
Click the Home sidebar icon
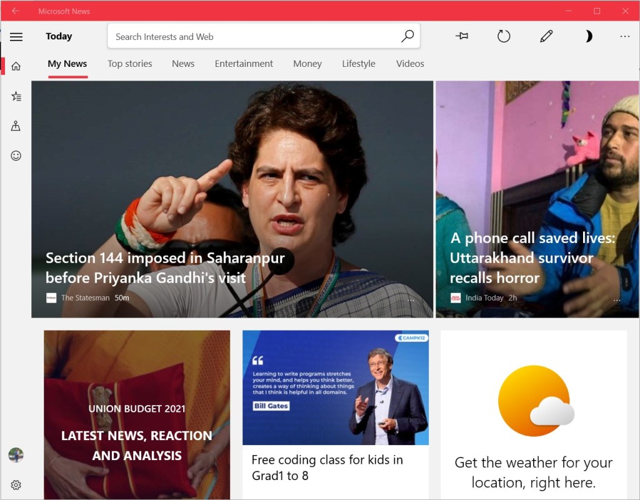(x=16, y=66)
